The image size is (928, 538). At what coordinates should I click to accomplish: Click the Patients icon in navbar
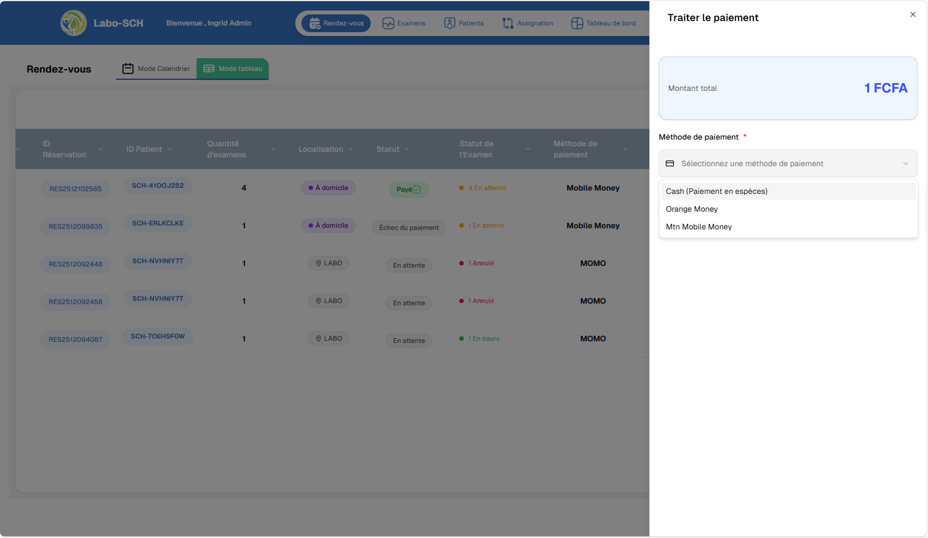(x=450, y=23)
